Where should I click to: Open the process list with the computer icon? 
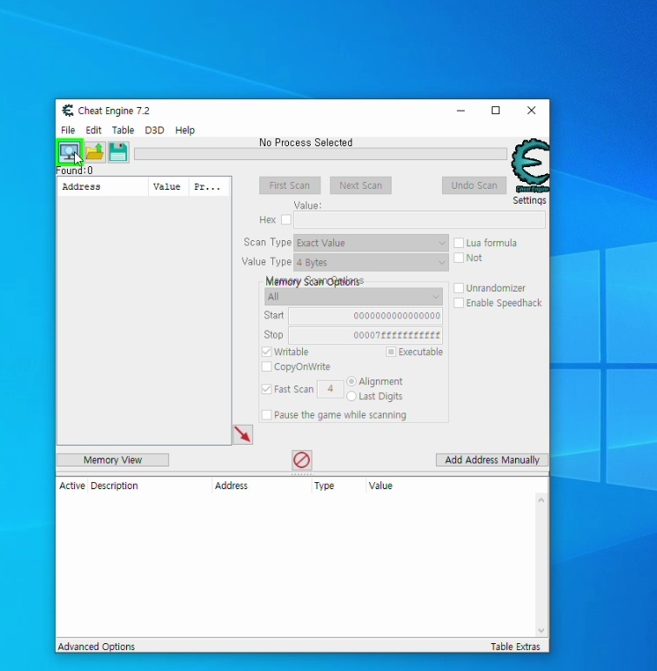[70, 152]
